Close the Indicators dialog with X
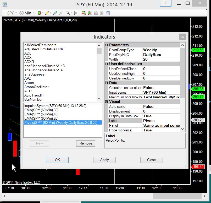211x203 pixels. [x=182, y=37]
